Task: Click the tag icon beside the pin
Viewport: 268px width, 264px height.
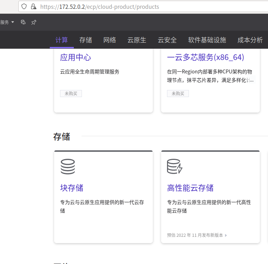Action: click(x=23, y=22)
